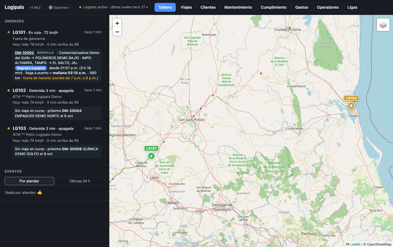Open the Opciones dropdown

coord(60,7)
